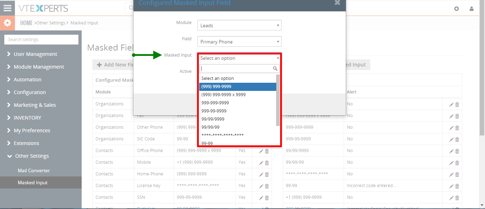The image size is (485, 209).
Task: Click the dropdown filter text box
Action: click(239, 69)
